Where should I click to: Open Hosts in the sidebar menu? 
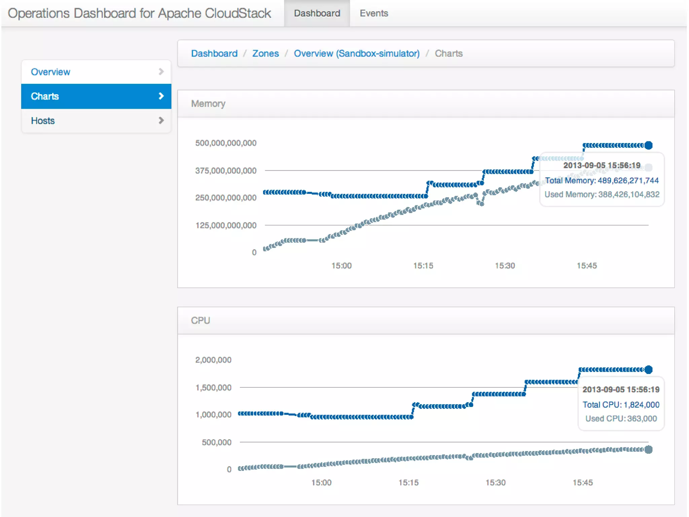coord(43,120)
